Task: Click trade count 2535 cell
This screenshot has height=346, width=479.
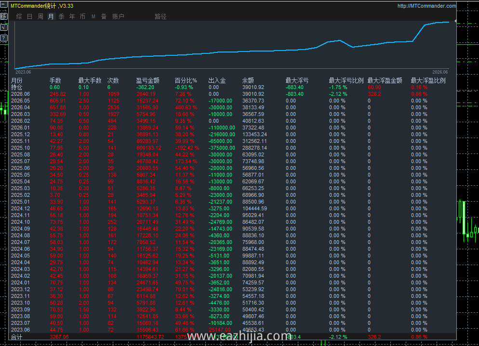Action: coord(113,107)
